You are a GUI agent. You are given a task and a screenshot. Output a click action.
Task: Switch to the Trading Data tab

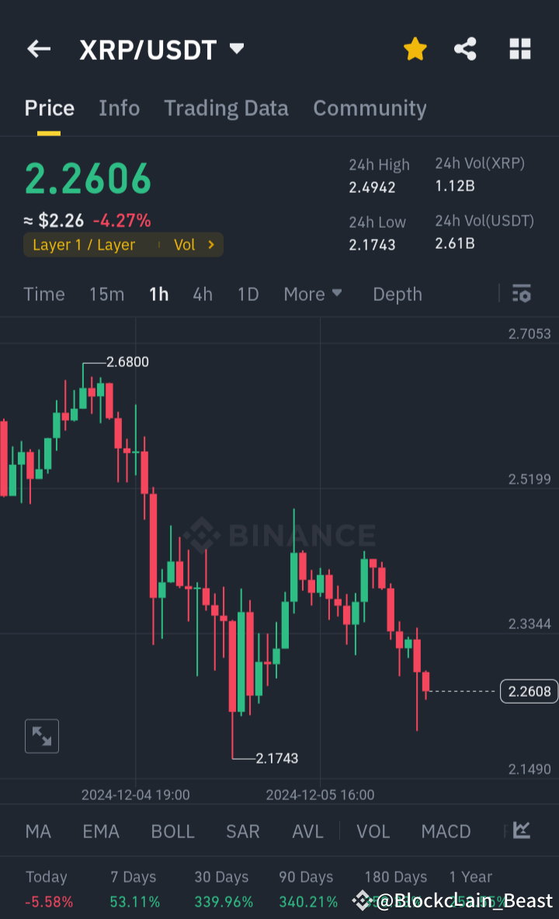(226, 108)
